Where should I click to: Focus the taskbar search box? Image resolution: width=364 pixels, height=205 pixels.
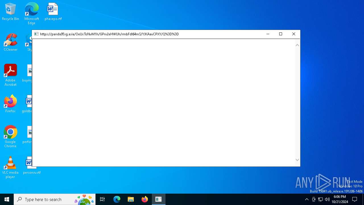(x=55, y=199)
